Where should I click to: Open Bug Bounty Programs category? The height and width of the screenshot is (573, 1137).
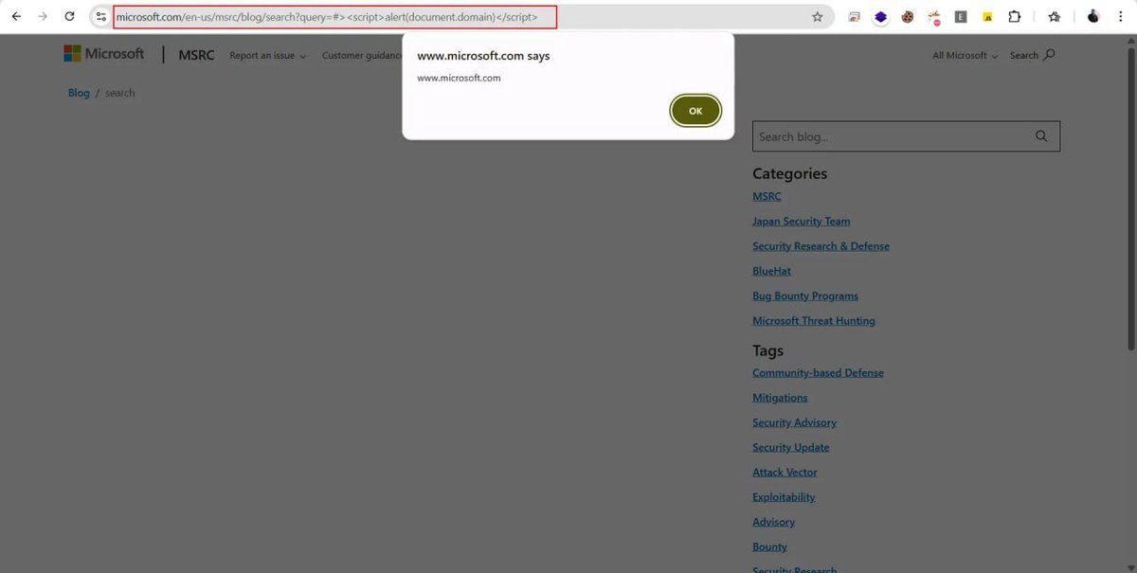(805, 295)
